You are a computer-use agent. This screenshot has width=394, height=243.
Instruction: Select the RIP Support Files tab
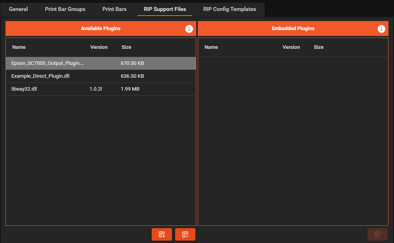click(165, 9)
